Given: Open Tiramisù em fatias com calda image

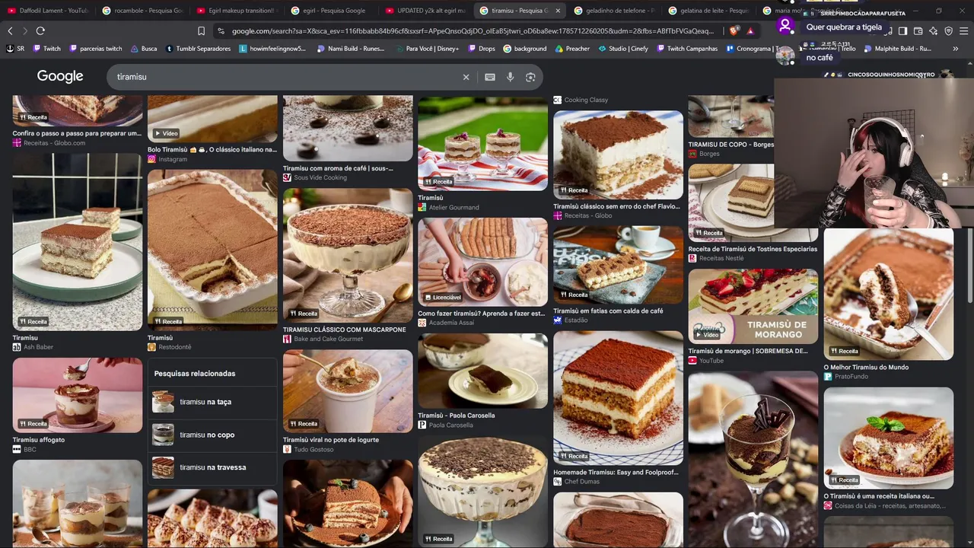Looking at the screenshot, I should (618, 264).
